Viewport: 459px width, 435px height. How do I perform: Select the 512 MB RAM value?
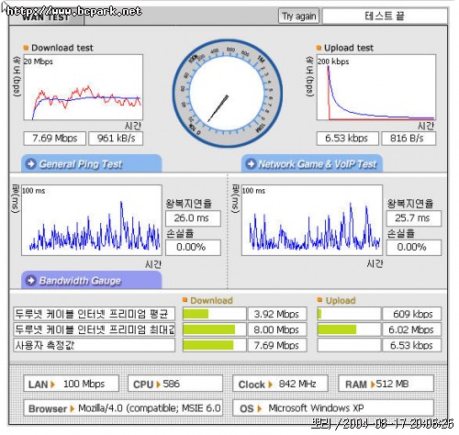point(392,384)
